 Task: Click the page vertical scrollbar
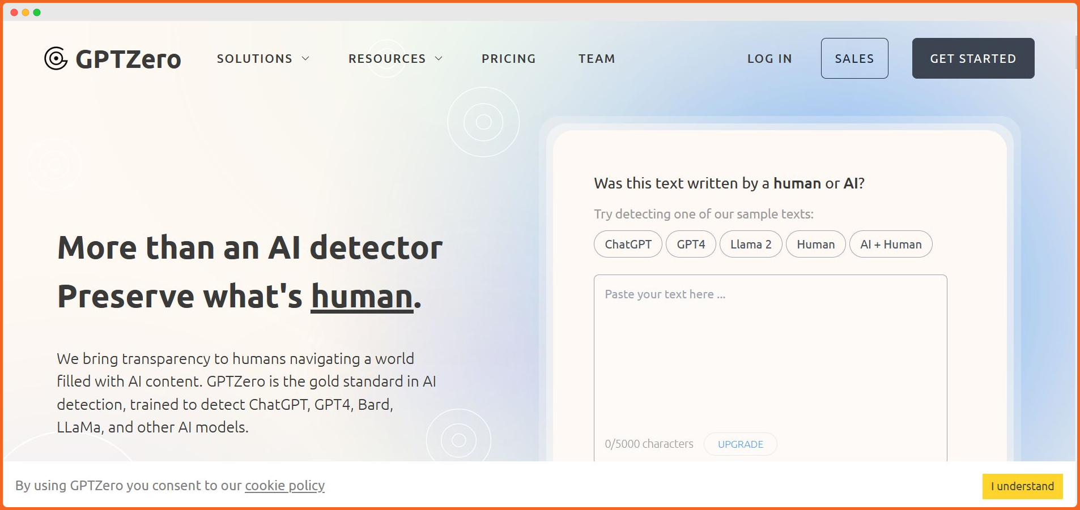[x=1075, y=52]
